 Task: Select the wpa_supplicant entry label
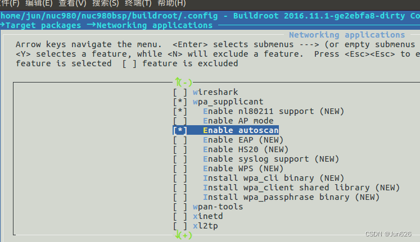point(228,102)
